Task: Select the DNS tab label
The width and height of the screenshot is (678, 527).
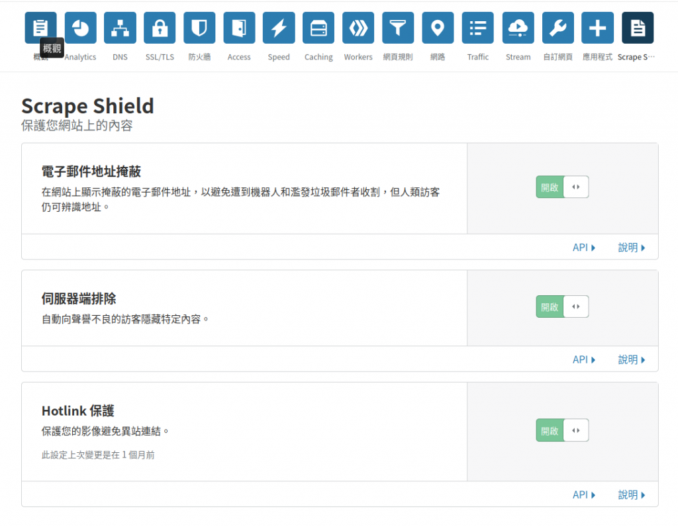Action: (121, 57)
